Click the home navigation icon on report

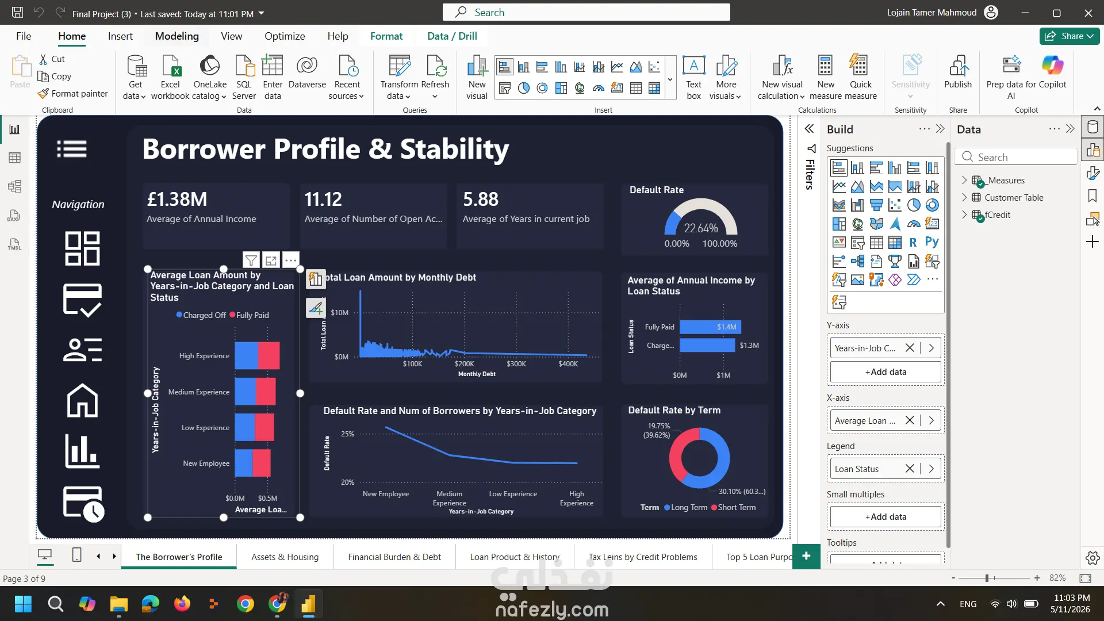(x=83, y=400)
